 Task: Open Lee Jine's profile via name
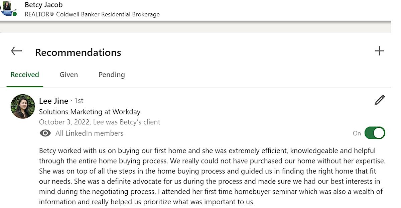click(53, 101)
